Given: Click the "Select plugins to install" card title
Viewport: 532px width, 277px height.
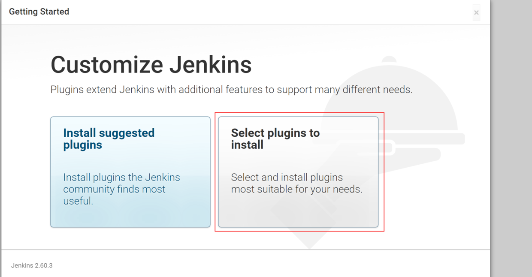Looking at the screenshot, I should point(275,139).
